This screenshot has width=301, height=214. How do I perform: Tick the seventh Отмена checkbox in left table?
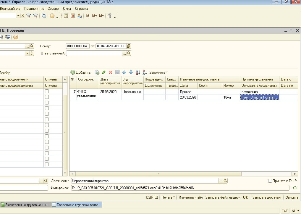47,125
